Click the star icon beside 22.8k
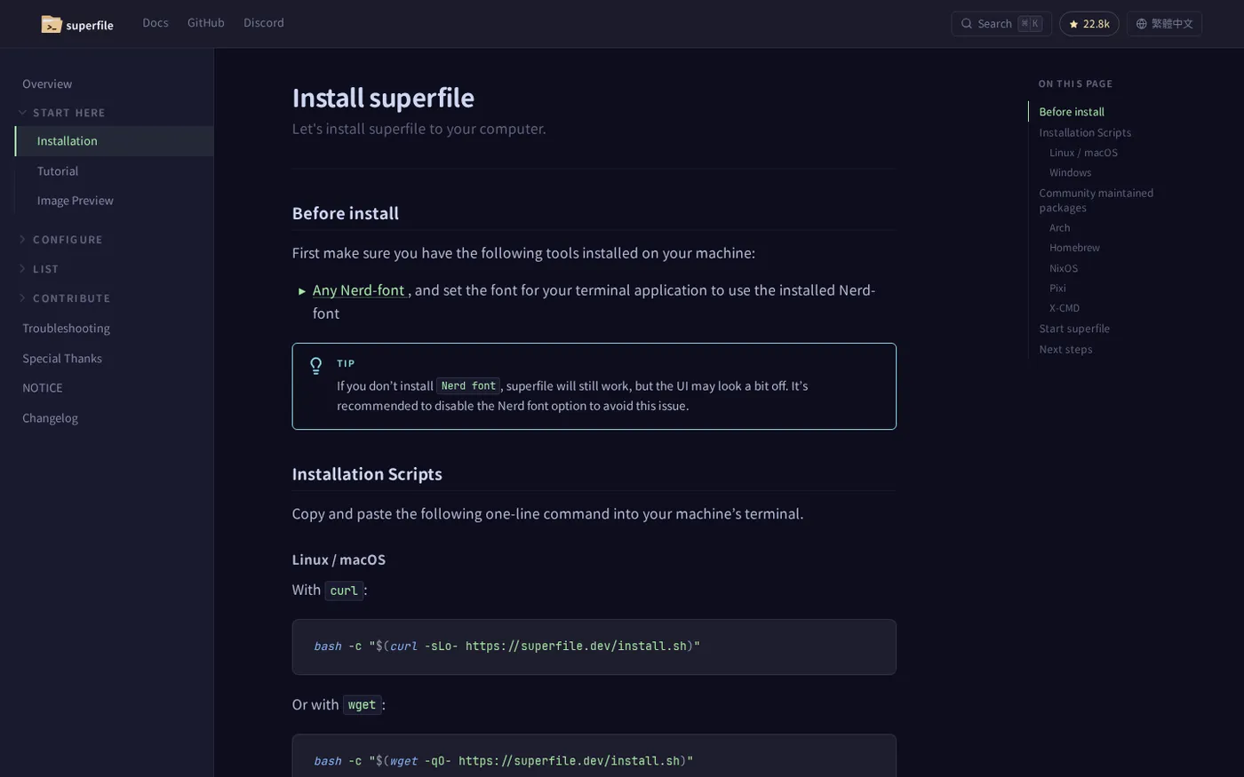The height and width of the screenshot is (777, 1244). pos(1073,24)
